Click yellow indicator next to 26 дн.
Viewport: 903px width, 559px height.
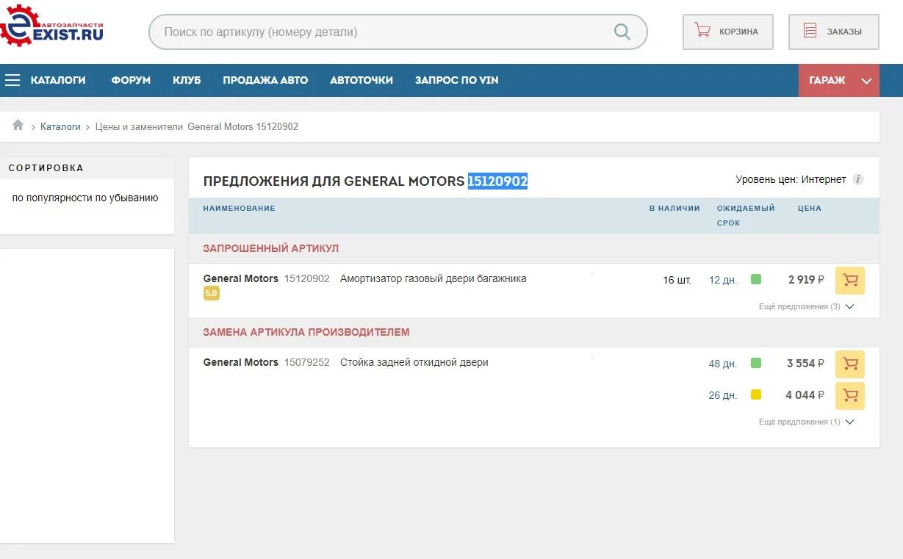pyautogui.click(x=756, y=394)
